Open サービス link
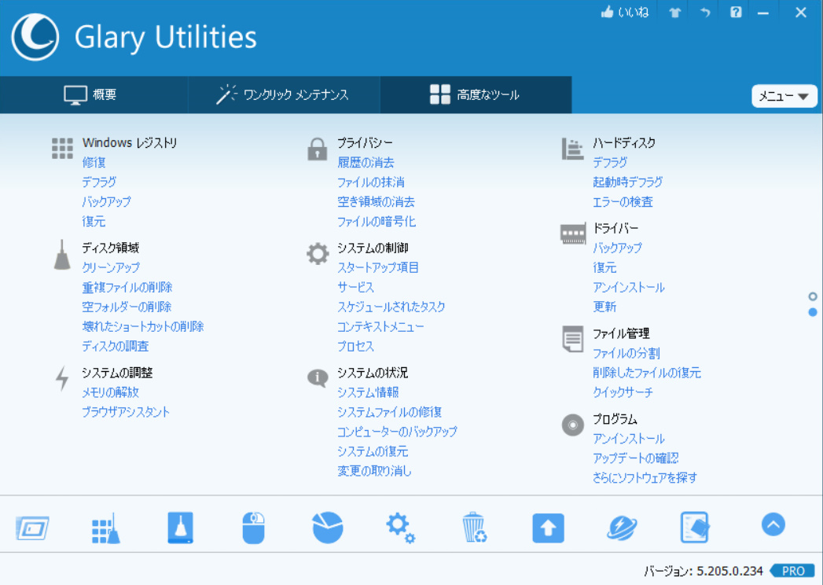Screen dimensions: 823x585 (x=355, y=287)
